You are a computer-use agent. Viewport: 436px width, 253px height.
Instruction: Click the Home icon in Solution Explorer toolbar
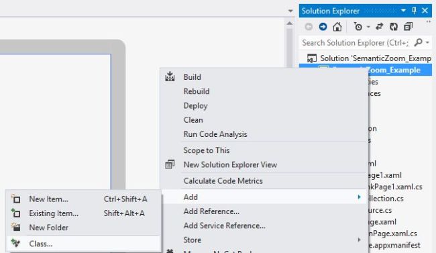[337, 27]
